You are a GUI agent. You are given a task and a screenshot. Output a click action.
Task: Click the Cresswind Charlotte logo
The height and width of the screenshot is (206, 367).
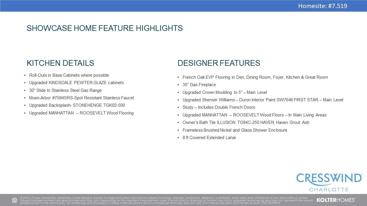coord(329,182)
